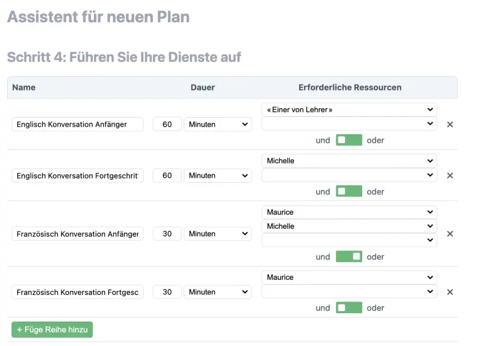
Task: Click the Französisch Konversation Fortgeschritten name field
Action: click(77, 292)
